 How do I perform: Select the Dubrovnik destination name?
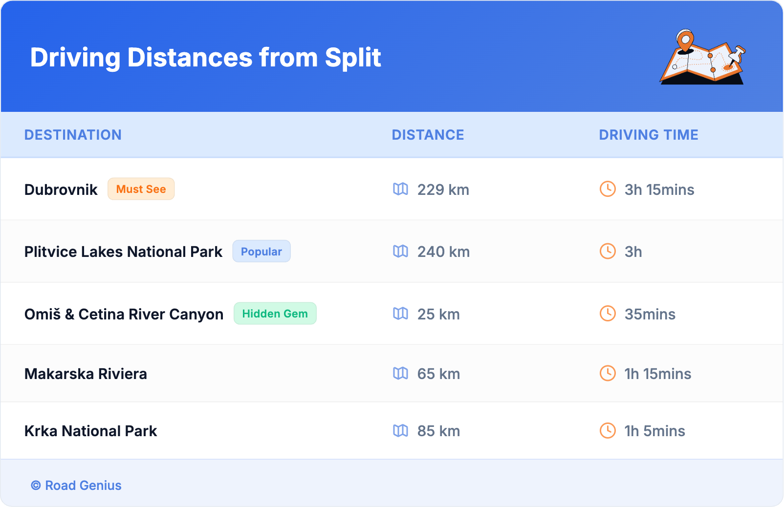tap(61, 190)
